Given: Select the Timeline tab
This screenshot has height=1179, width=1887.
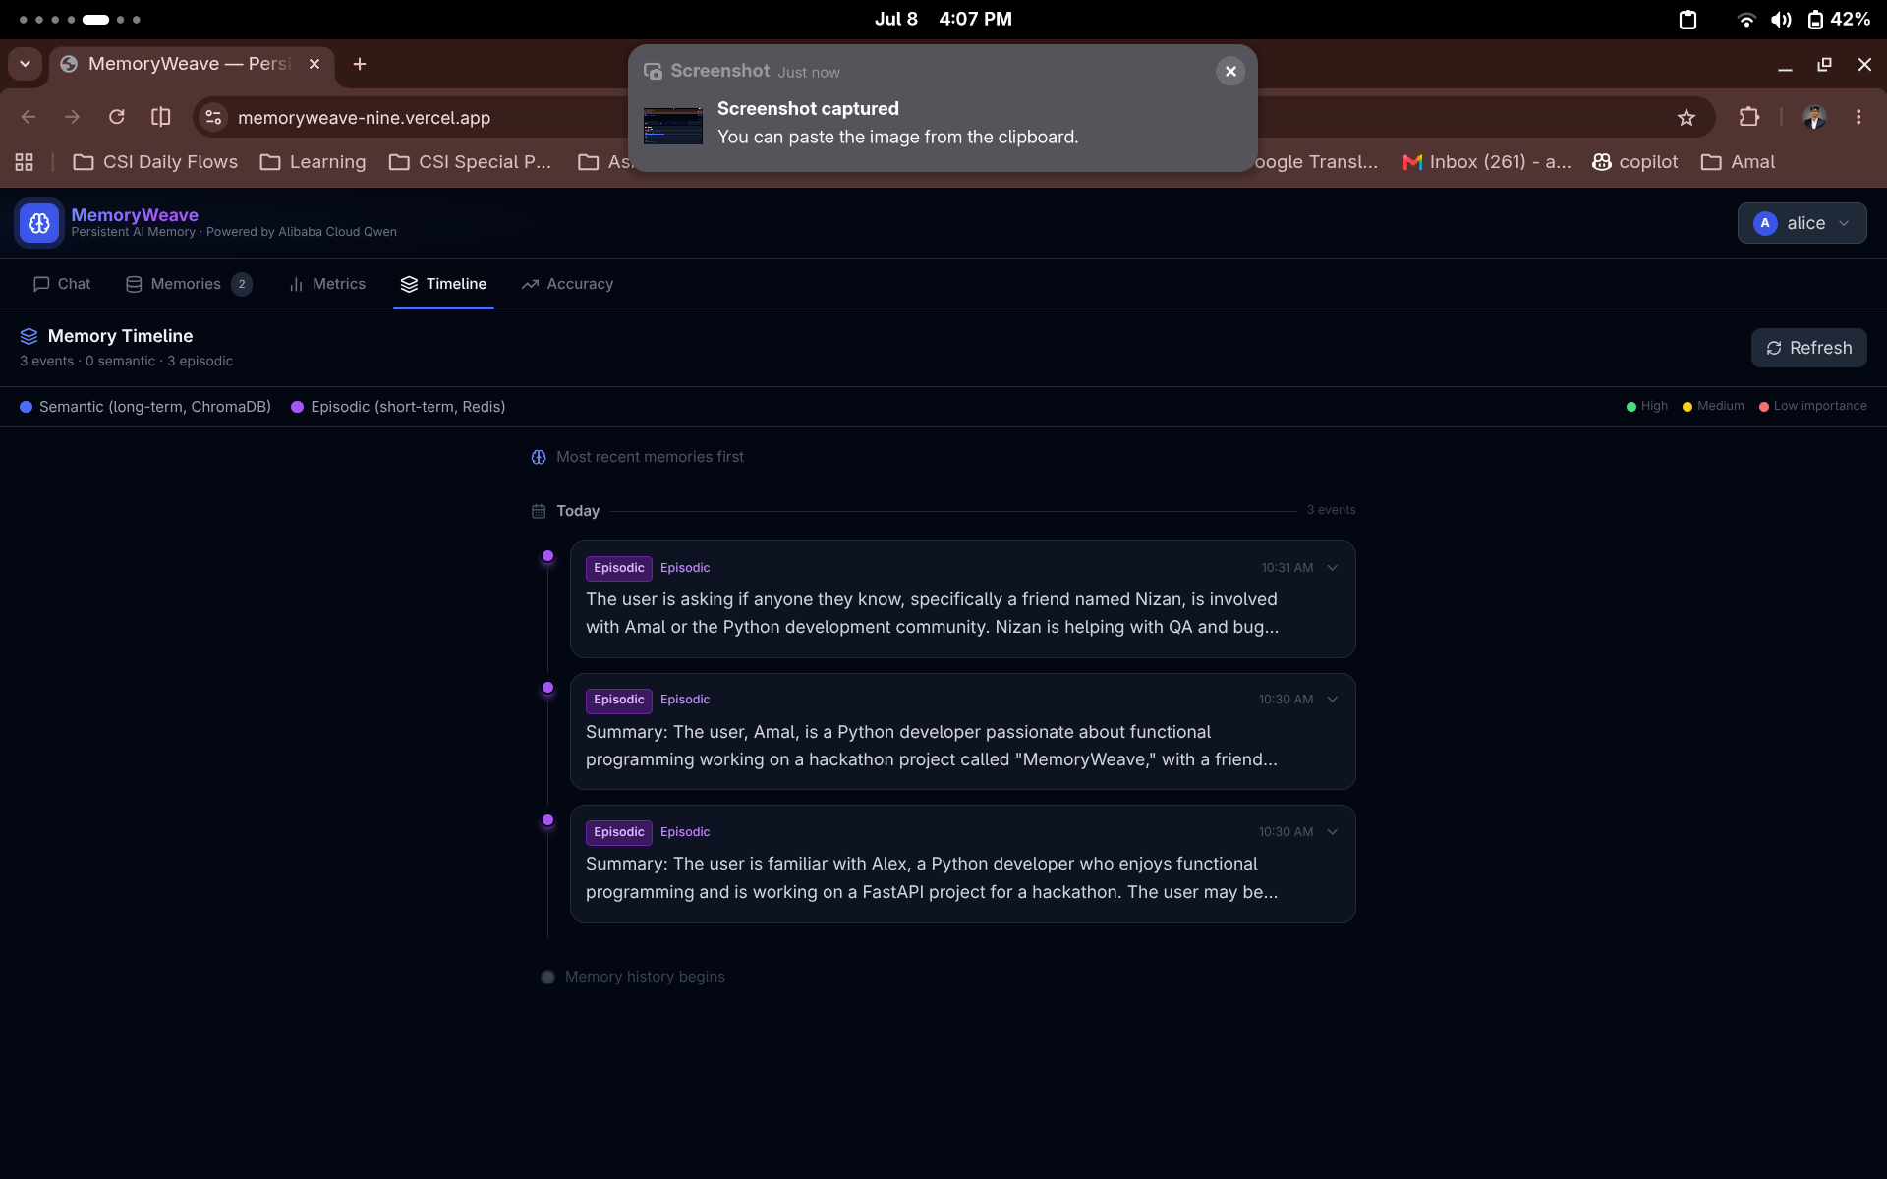Looking at the screenshot, I should (443, 284).
